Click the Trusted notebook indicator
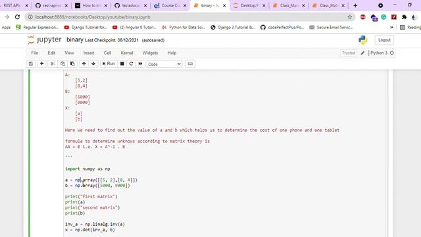421x237 pixels. 349,53
